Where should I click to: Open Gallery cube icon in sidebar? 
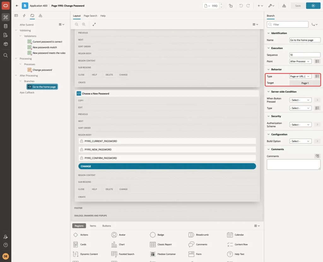click(x=6, y=44)
